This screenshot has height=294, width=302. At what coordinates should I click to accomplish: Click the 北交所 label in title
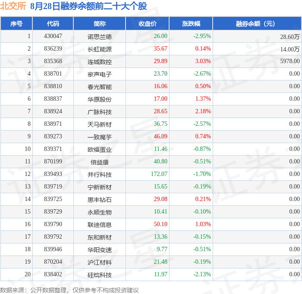[13, 6]
